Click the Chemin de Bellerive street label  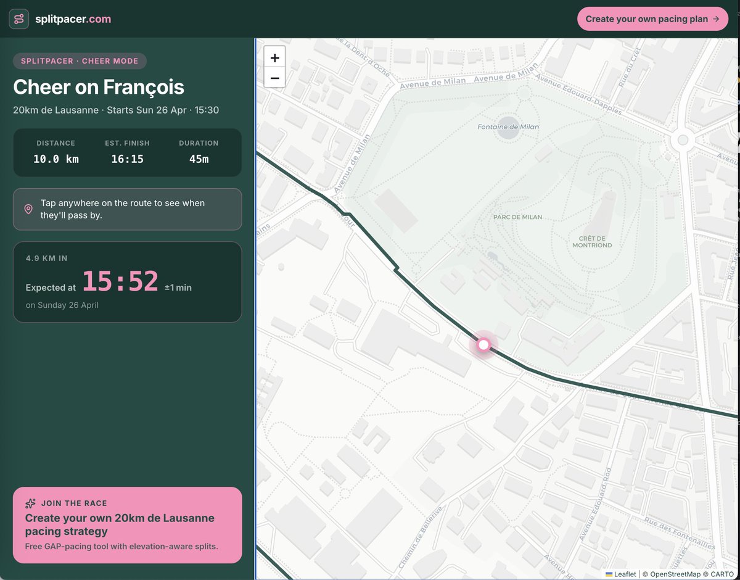421,538
